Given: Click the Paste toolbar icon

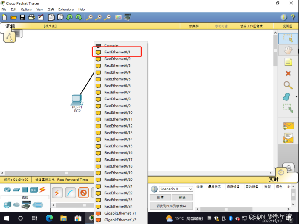Looking at the screenshot, I should pos(60,17).
